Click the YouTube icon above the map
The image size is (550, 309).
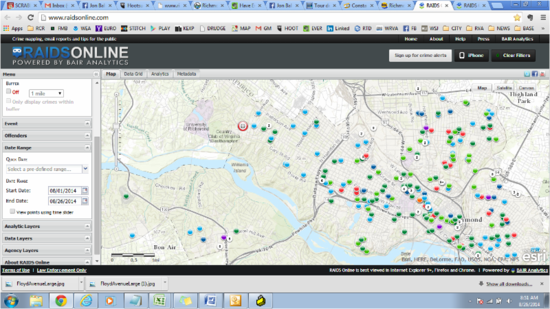[541, 73]
